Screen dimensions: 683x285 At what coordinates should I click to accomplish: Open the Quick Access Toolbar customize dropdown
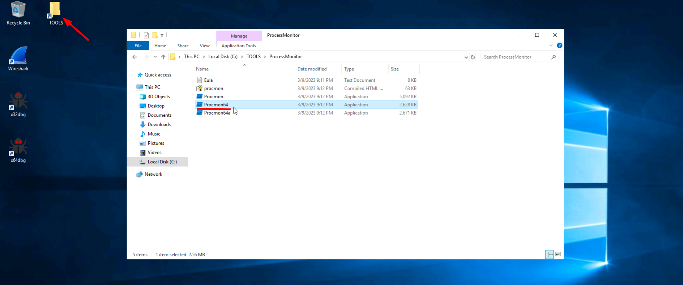click(162, 35)
